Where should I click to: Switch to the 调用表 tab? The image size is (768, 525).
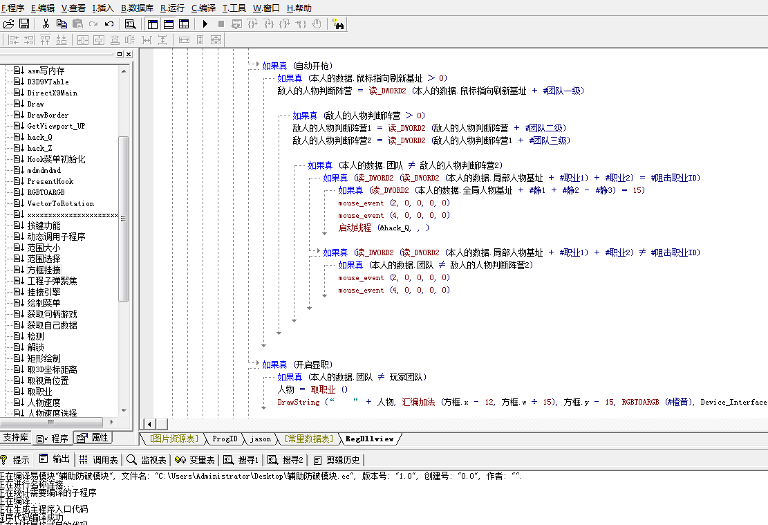pyautogui.click(x=99, y=460)
